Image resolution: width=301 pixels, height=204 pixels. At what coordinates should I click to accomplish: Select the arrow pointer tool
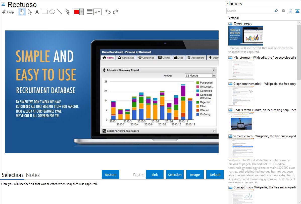tap(30, 12)
